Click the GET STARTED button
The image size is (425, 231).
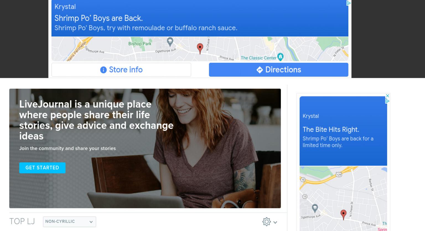[42, 168]
